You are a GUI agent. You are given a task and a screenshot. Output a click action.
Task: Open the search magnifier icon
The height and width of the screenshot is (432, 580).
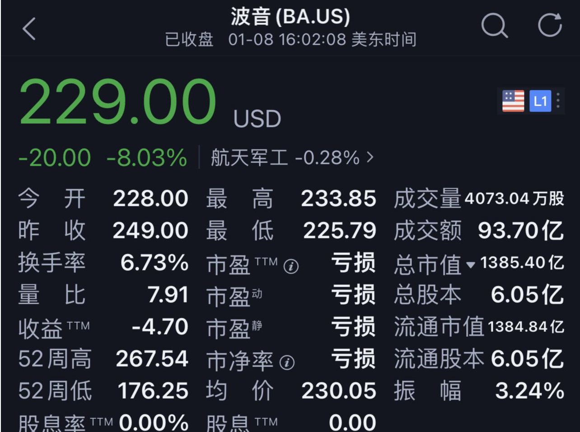[x=495, y=25]
